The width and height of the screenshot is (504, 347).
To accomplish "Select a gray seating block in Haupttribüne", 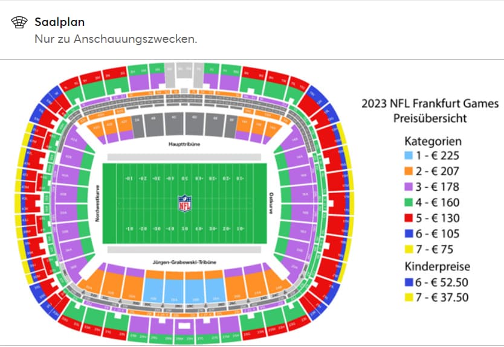I will point(174,124).
